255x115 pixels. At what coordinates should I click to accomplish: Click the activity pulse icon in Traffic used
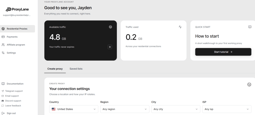click(x=180, y=27)
